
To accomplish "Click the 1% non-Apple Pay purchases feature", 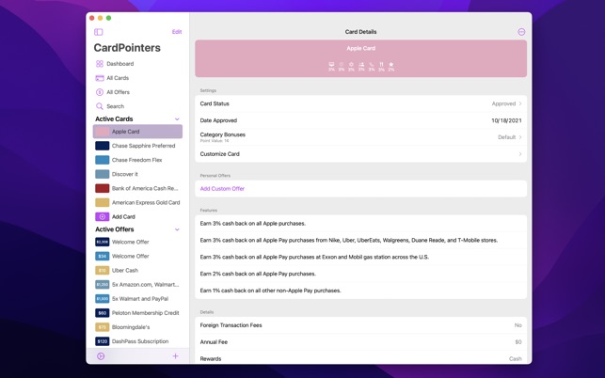I will [x=270, y=291].
